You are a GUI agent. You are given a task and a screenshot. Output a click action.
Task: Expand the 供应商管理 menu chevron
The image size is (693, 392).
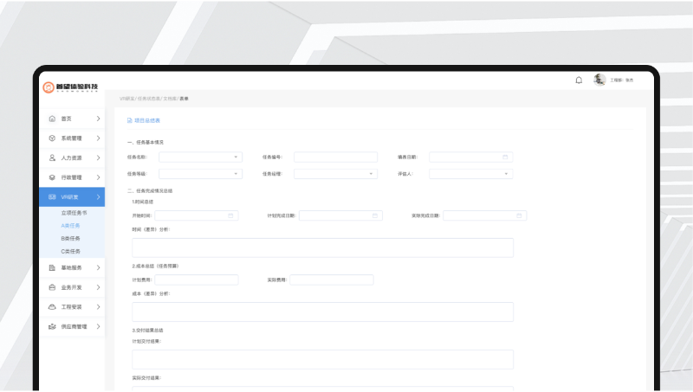coord(99,326)
